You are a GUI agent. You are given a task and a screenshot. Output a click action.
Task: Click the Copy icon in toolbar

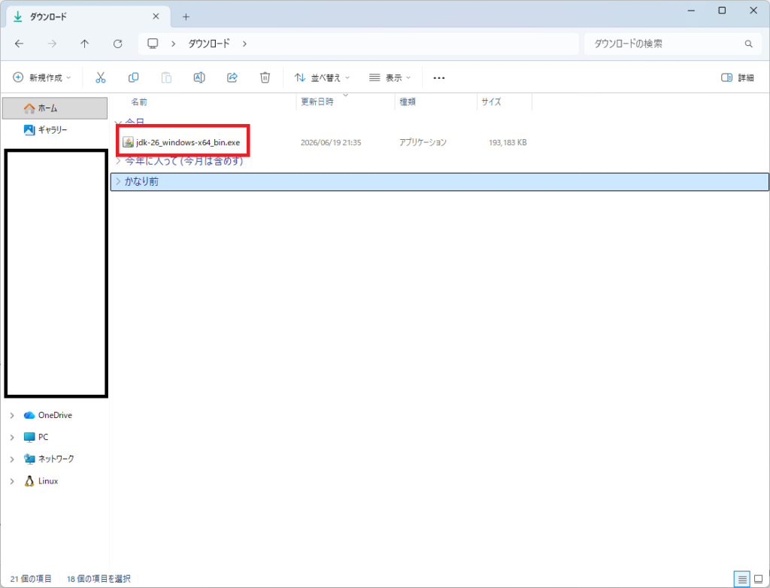tap(134, 77)
